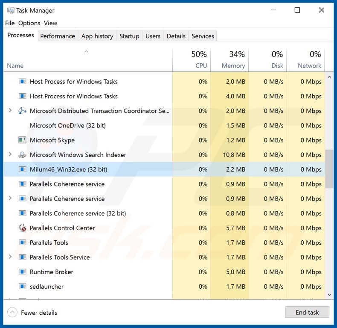Click the Microsoft Distributed Transaction Coordinator icon
The image size is (337, 328).
tap(22, 111)
